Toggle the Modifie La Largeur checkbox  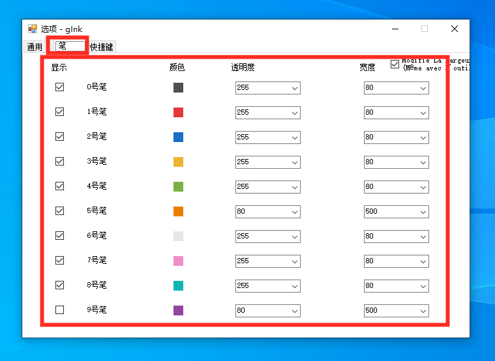pos(395,65)
